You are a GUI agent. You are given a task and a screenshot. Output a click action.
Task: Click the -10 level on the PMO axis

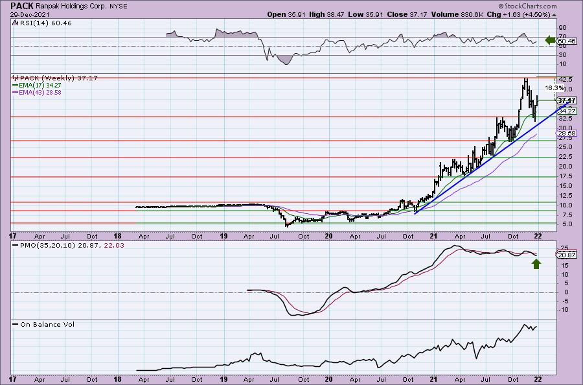click(563, 309)
